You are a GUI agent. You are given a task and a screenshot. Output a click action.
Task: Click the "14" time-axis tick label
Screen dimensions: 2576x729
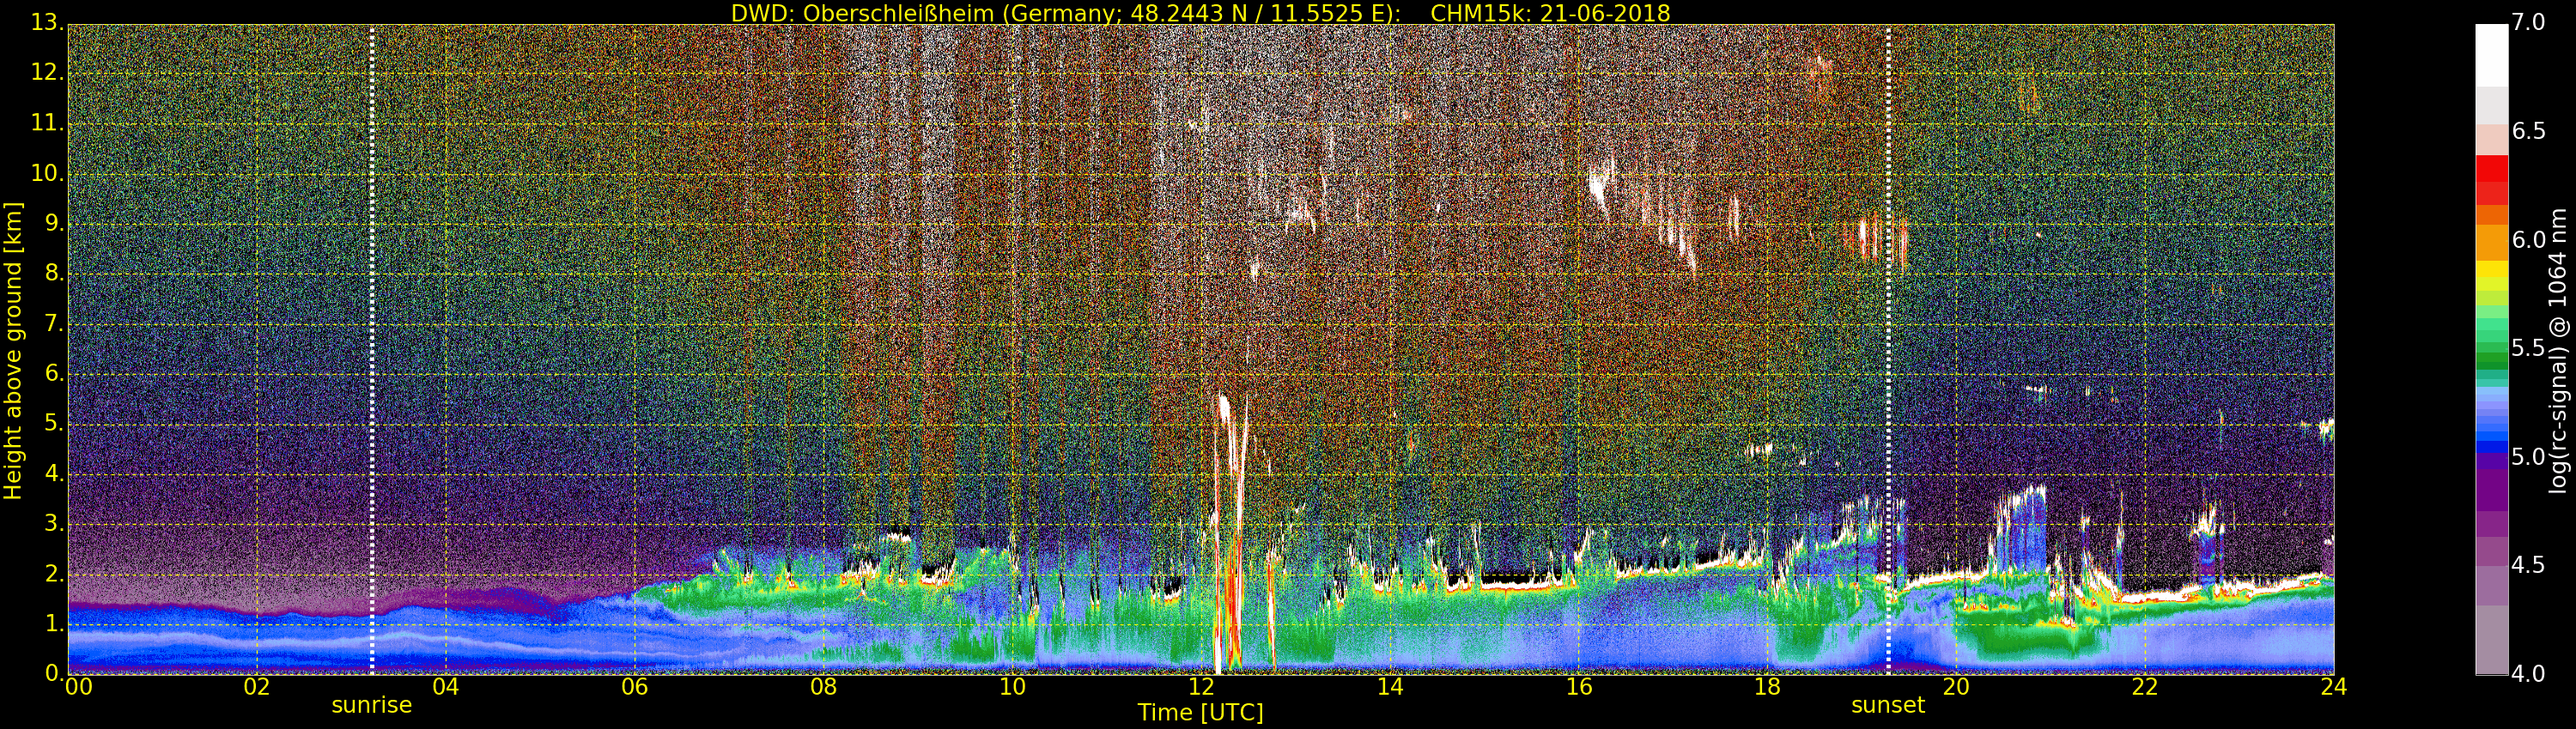tap(1390, 687)
